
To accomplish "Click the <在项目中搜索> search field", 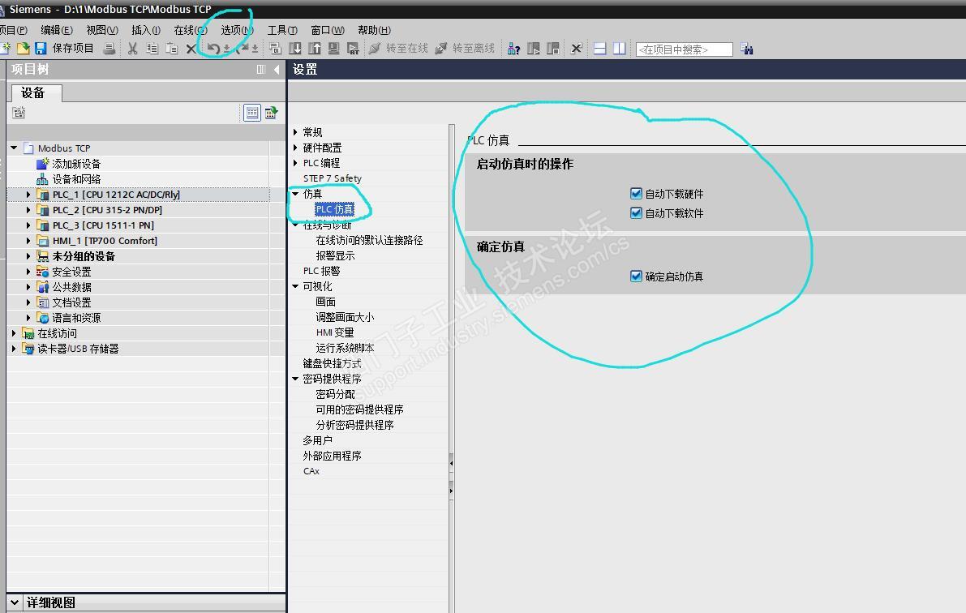I will 684,49.
